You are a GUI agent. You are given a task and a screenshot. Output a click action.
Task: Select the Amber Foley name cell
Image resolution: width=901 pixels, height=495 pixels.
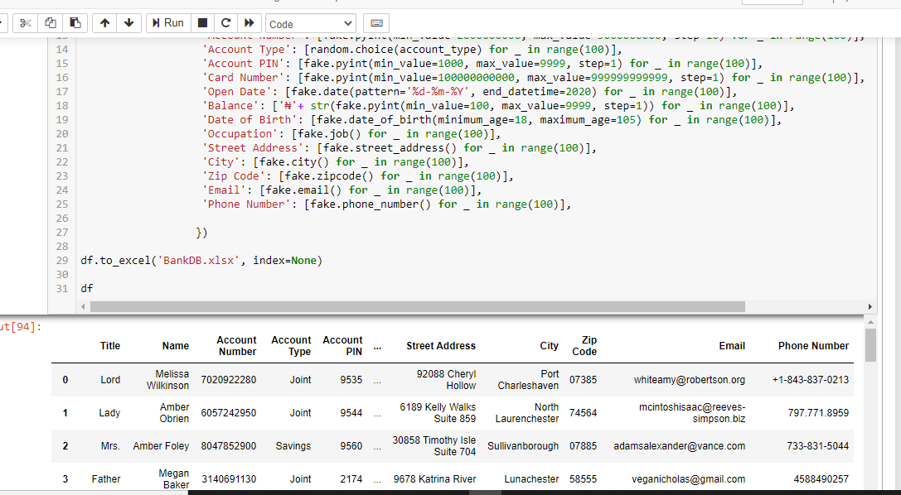161,445
